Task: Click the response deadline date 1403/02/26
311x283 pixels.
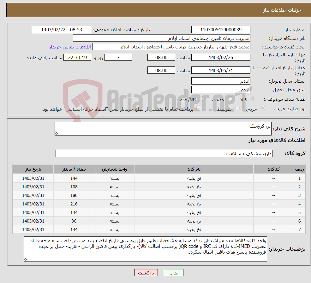Action: tap(221, 58)
